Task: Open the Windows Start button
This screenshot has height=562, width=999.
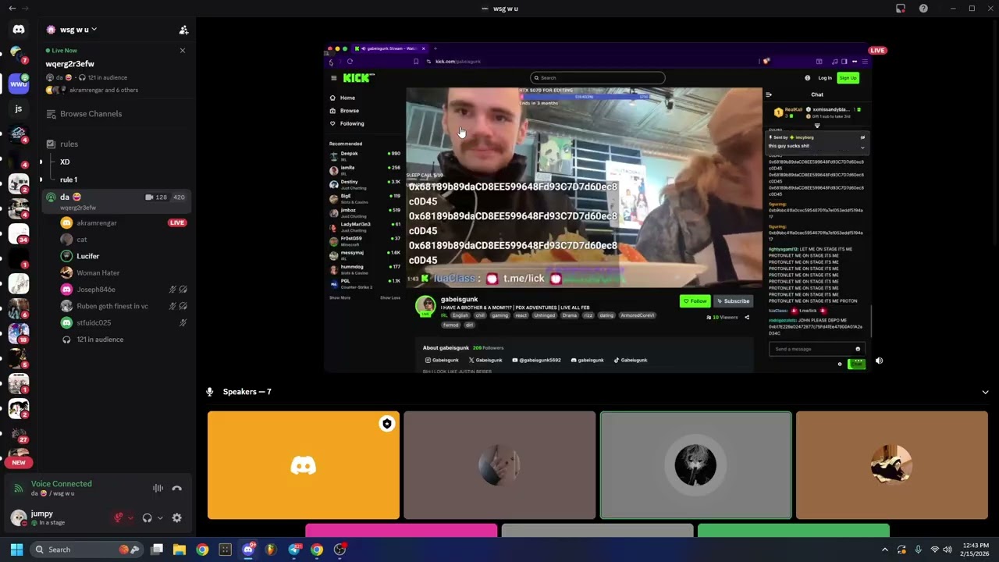Action: [x=16, y=550]
